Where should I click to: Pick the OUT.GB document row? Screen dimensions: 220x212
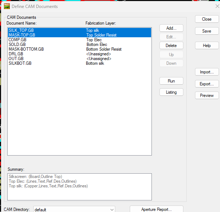pyautogui.click(x=16, y=59)
